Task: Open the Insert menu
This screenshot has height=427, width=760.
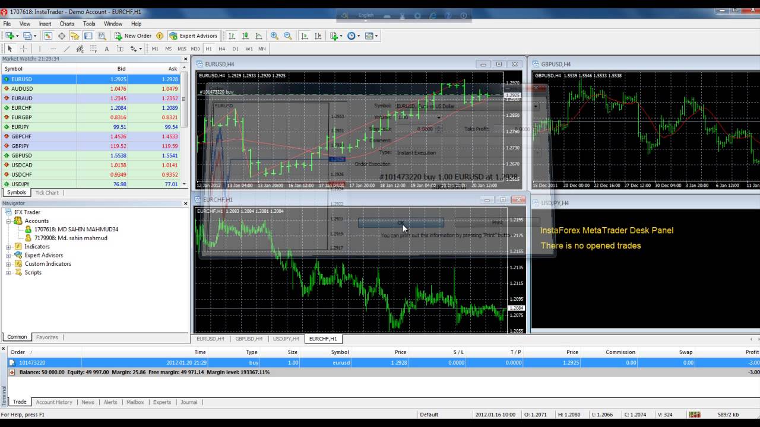Action: tap(45, 24)
